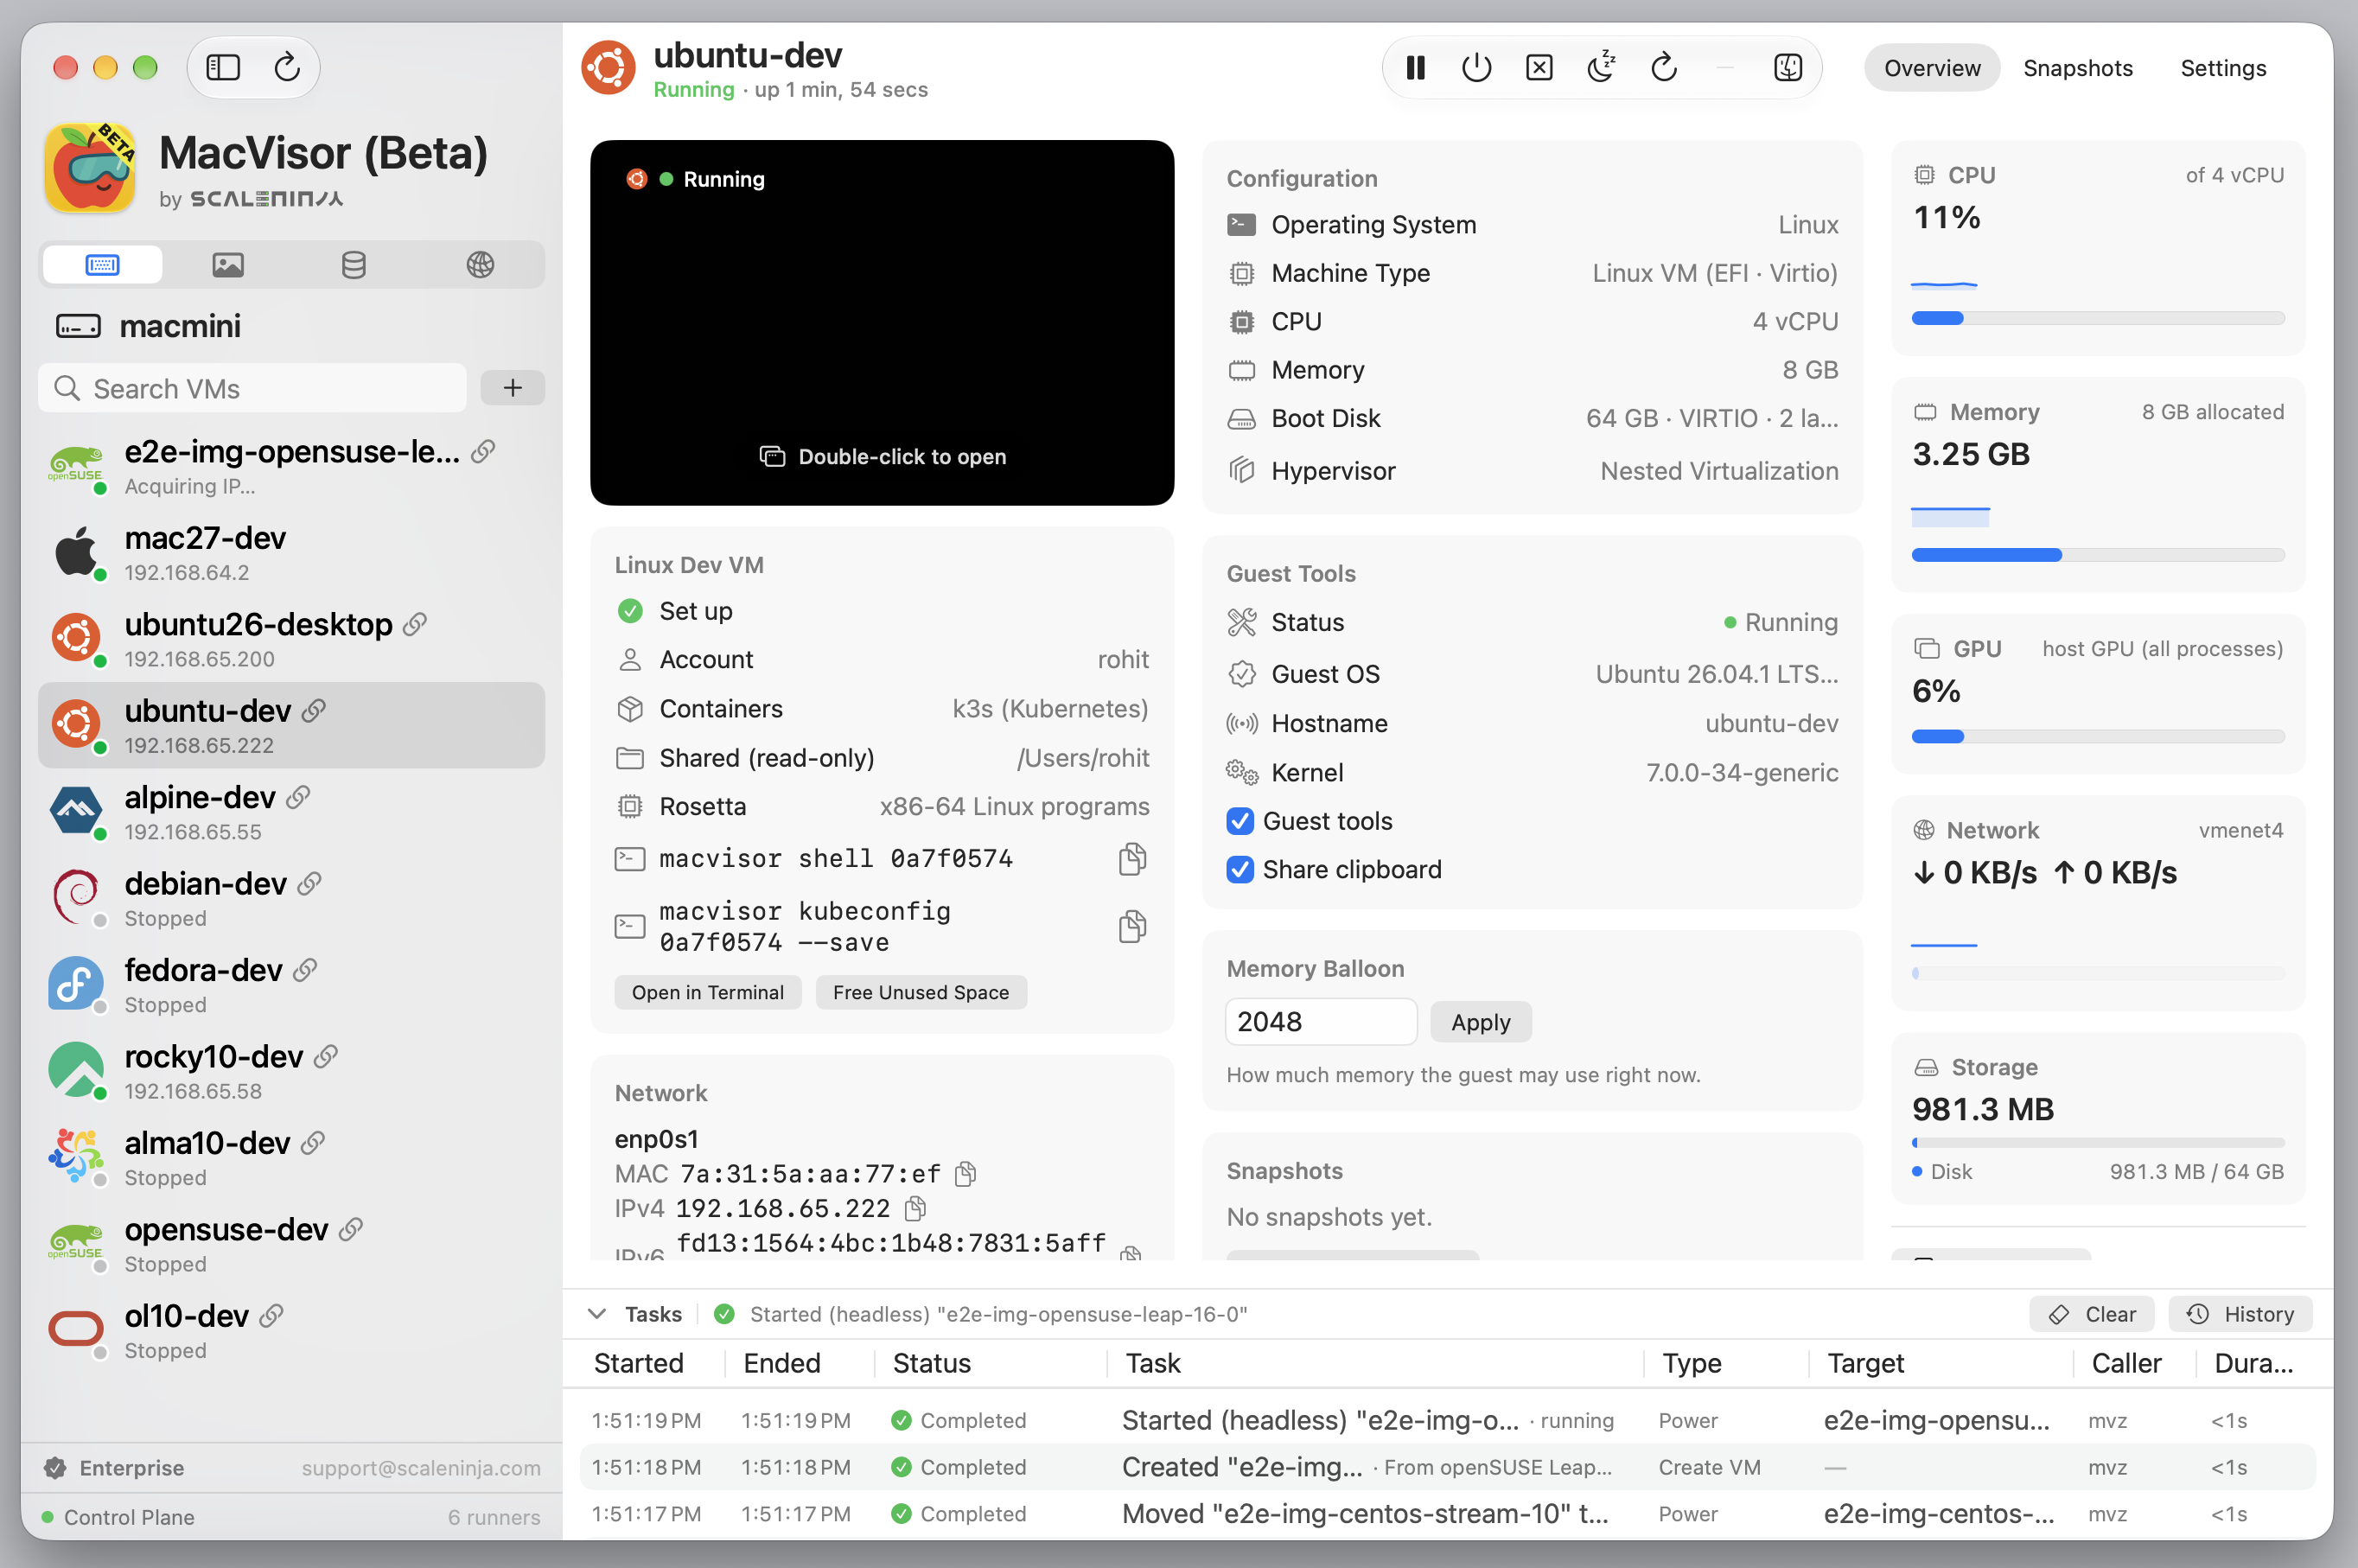Click the black VM console preview
Screen dimensions: 2358x1568
881,322
